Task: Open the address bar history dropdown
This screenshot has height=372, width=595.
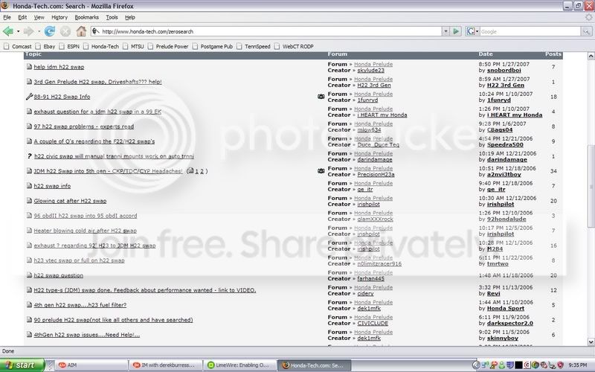Action: click(446, 31)
